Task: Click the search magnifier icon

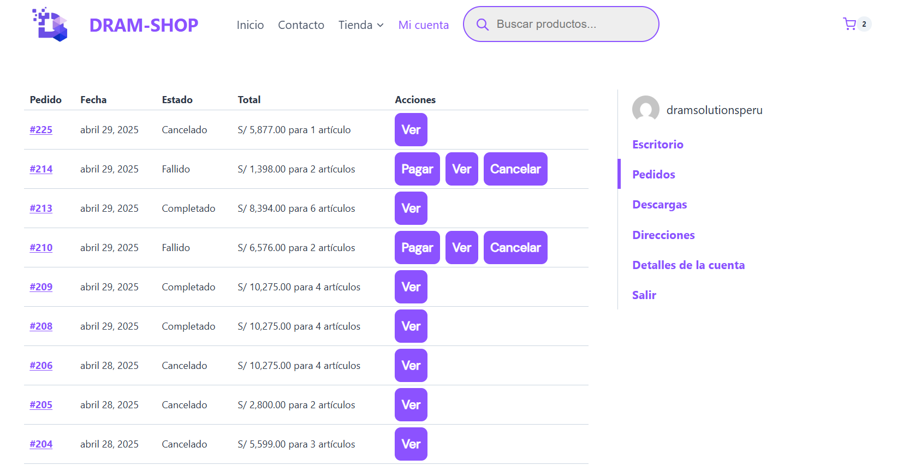Action: pyautogui.click(x=482, y=25)
